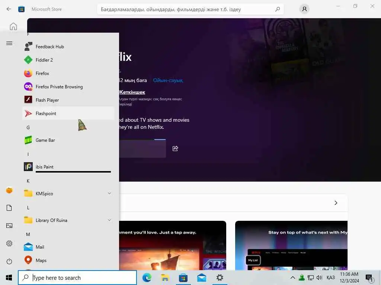Open the pirate ship screenshot thumbnail
Image resolution: width=381 pixels, height=285 pixels.
tap(173, 245)
